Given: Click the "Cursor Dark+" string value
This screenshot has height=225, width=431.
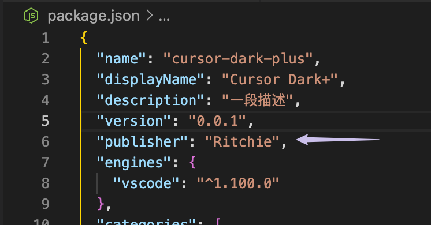Looking at the screenshot, I should tap(280, 80).
